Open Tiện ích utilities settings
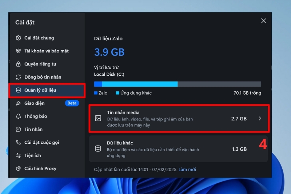Viewport: 291px width, 194px height. point(47,155)
